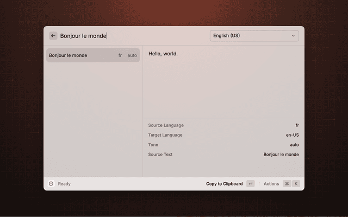Click the Tone metadata label

click(x=153, y=145)
